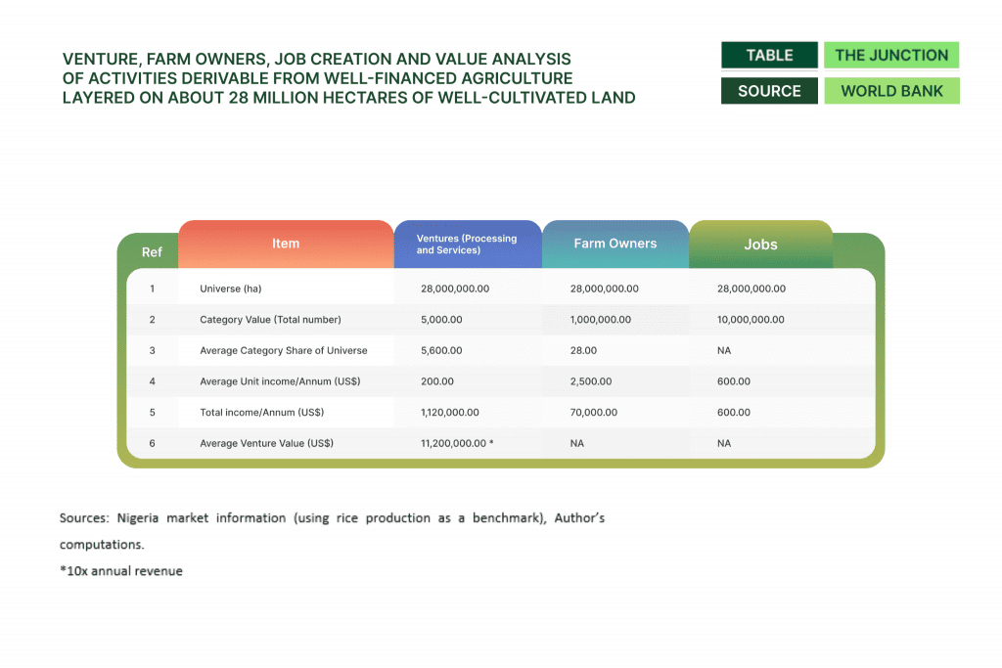
Task: Click the SOURCE label box
Action: (769, 91)
